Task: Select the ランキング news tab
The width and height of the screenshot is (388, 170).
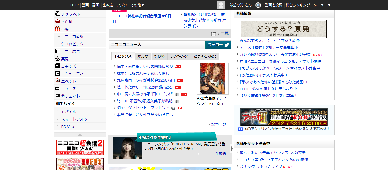Action: [x=179, y=56]
